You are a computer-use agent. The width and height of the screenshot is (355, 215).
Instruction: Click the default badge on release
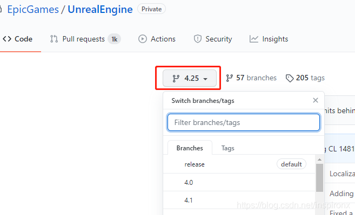[291, 164]
